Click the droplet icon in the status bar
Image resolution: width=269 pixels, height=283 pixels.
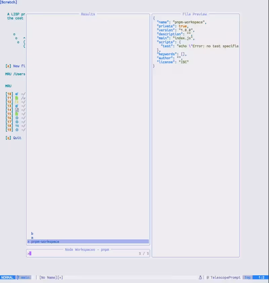pos(200,277)
